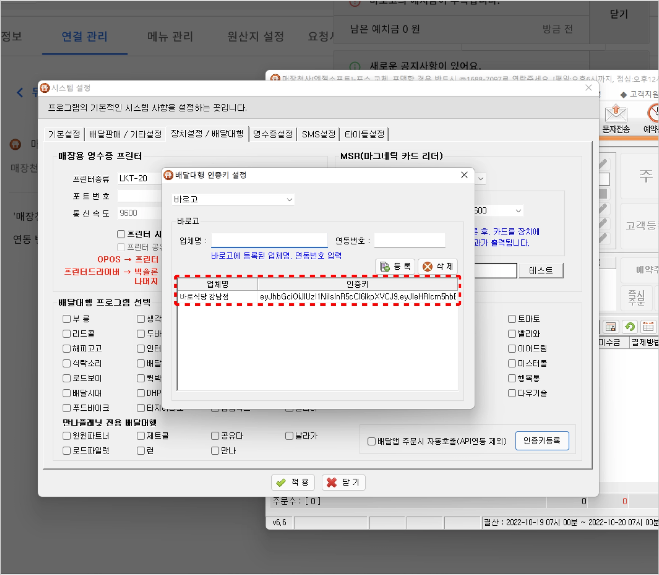Open the 바로고 provider dropdown
The height and width of the screenshot is (575, 659).
[289, 199]
